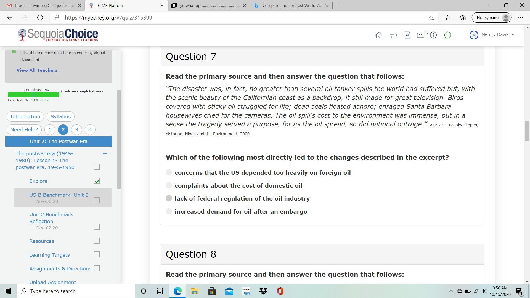Open browser settings and more menu

(520, 18)
